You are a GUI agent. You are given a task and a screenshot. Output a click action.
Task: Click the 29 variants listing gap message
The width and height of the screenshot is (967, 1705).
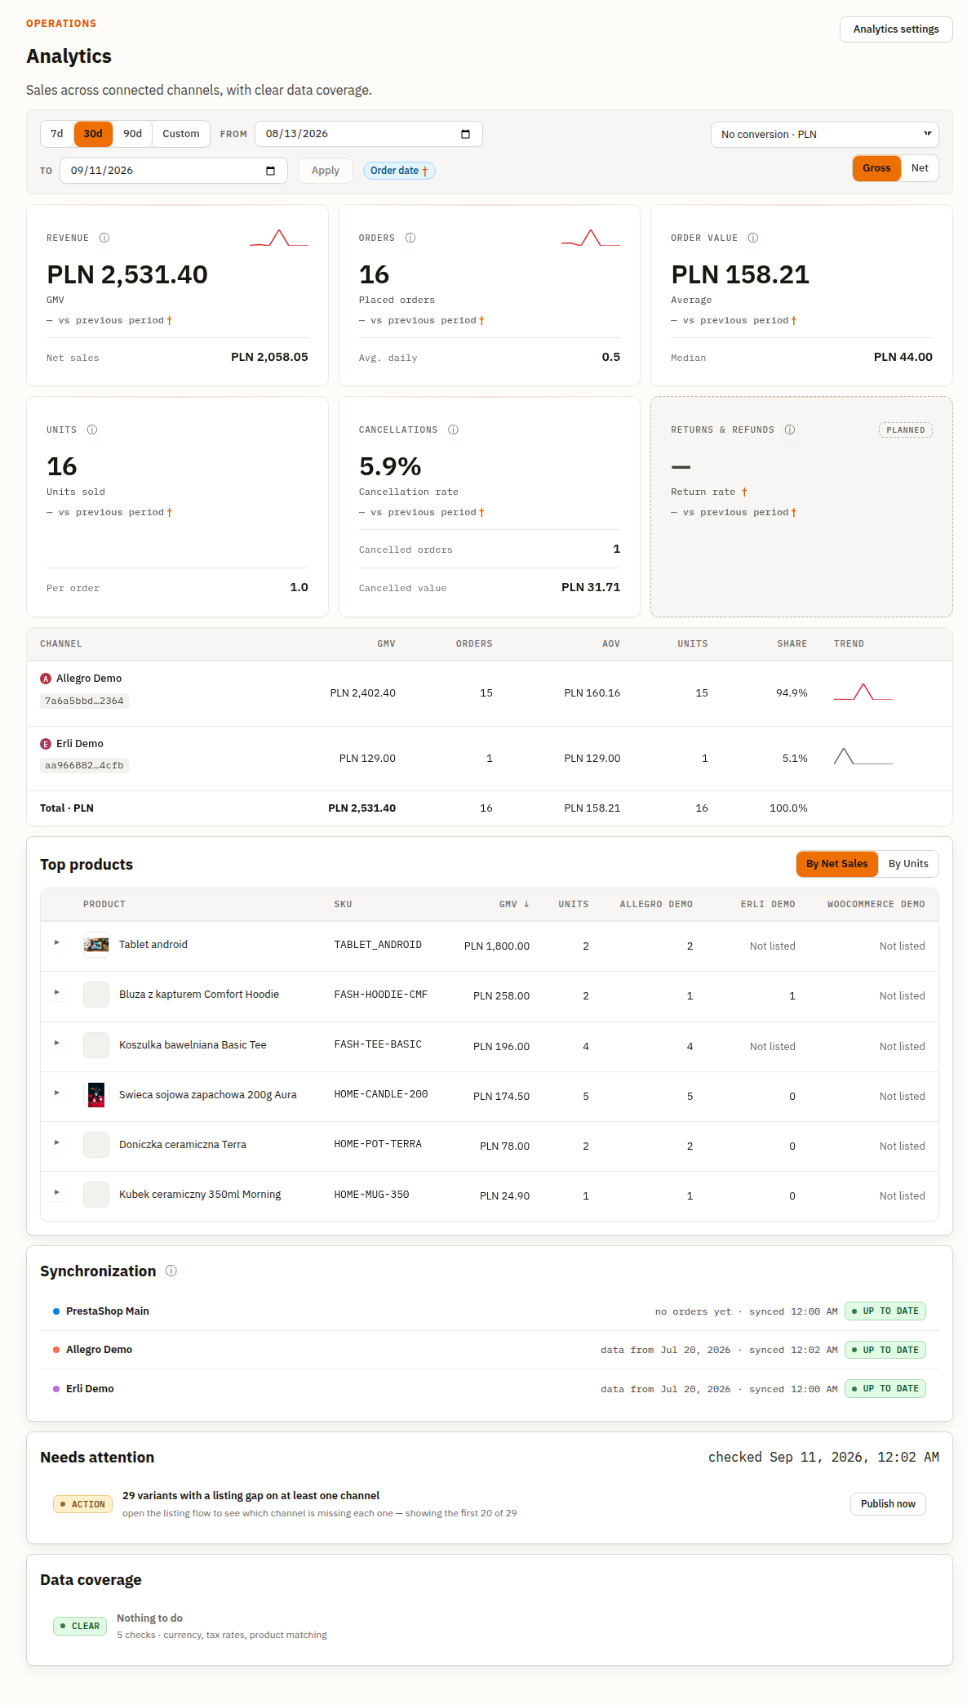(x=251, y=1496)
